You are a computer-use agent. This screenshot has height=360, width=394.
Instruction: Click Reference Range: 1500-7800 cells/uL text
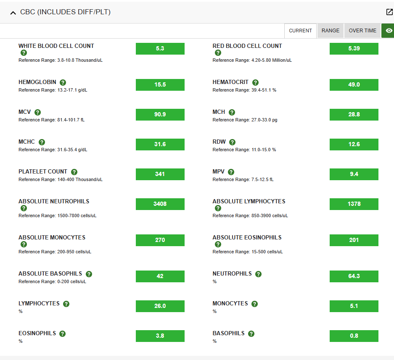point(57,215)
